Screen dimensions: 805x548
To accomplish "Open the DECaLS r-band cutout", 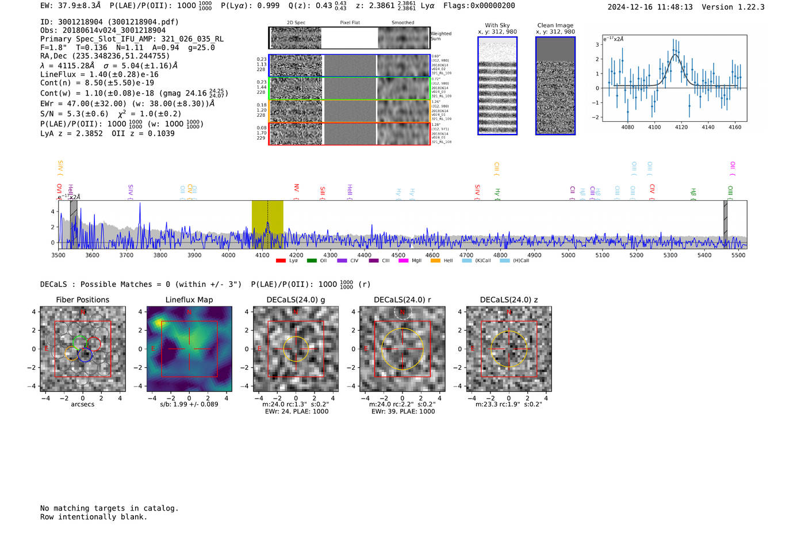I will pyautogui.click(x=402, y=349).
